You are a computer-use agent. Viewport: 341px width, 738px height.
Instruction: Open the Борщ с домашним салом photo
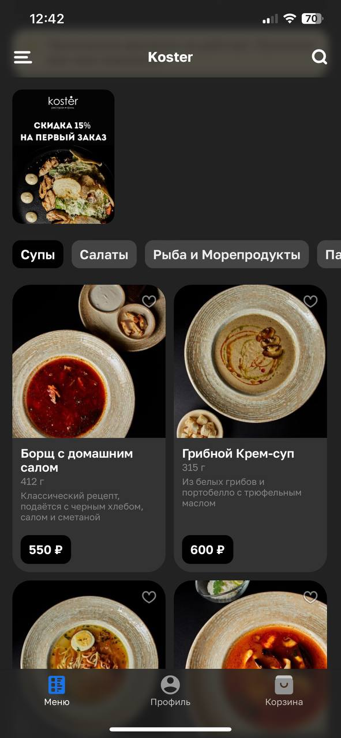click(89, 362)
